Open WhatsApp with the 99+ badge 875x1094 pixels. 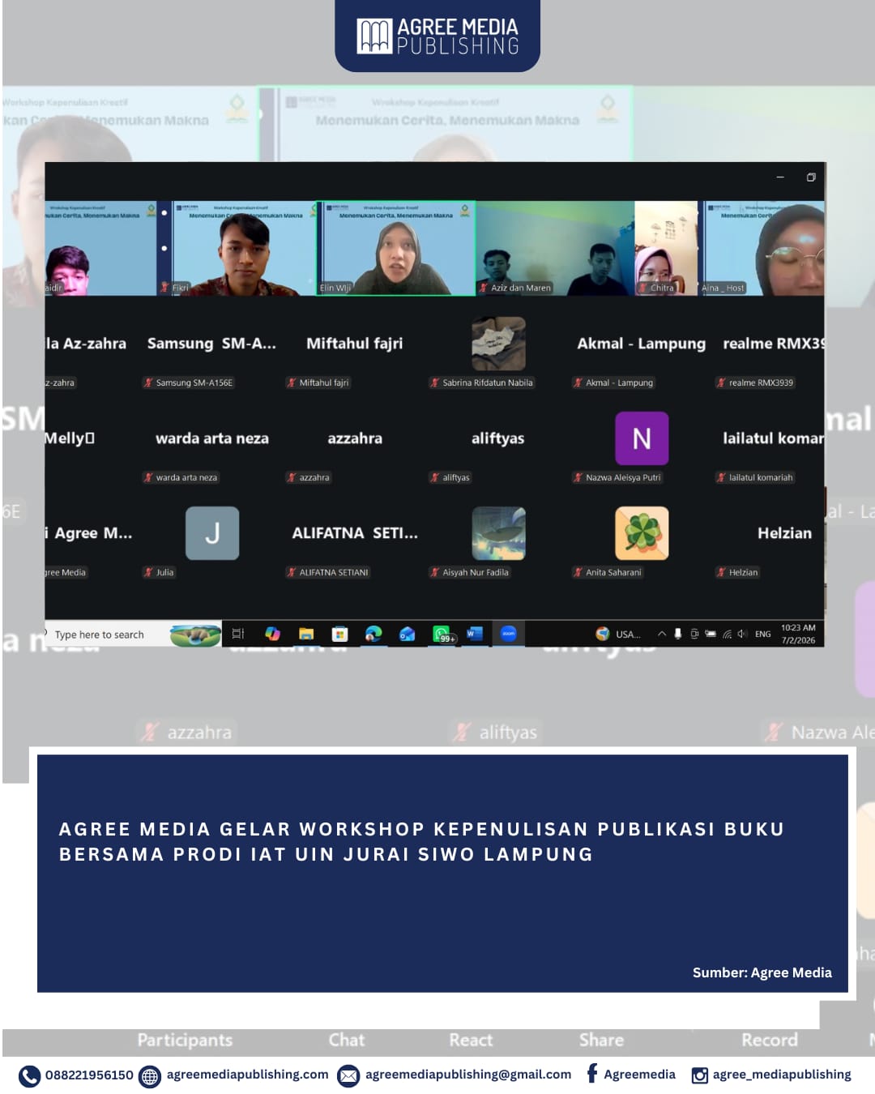442,634
